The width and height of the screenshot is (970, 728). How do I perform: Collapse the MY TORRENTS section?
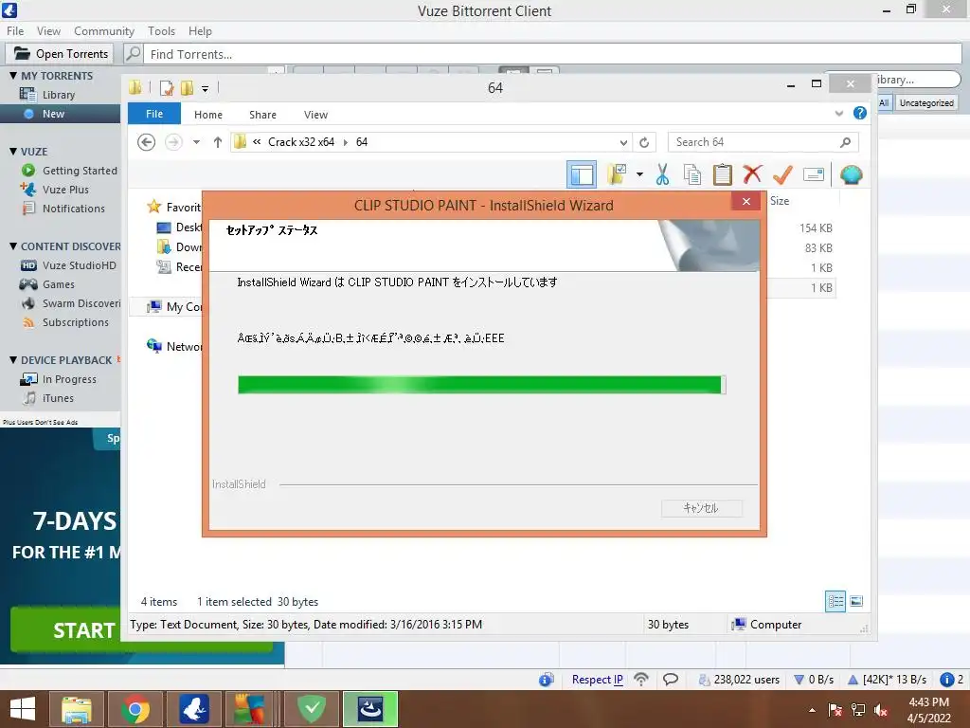(13, 76)
